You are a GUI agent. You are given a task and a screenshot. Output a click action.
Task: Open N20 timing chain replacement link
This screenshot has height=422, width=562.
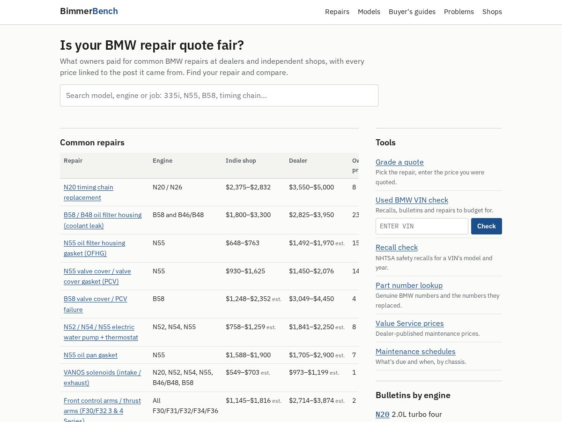point(89,192)
